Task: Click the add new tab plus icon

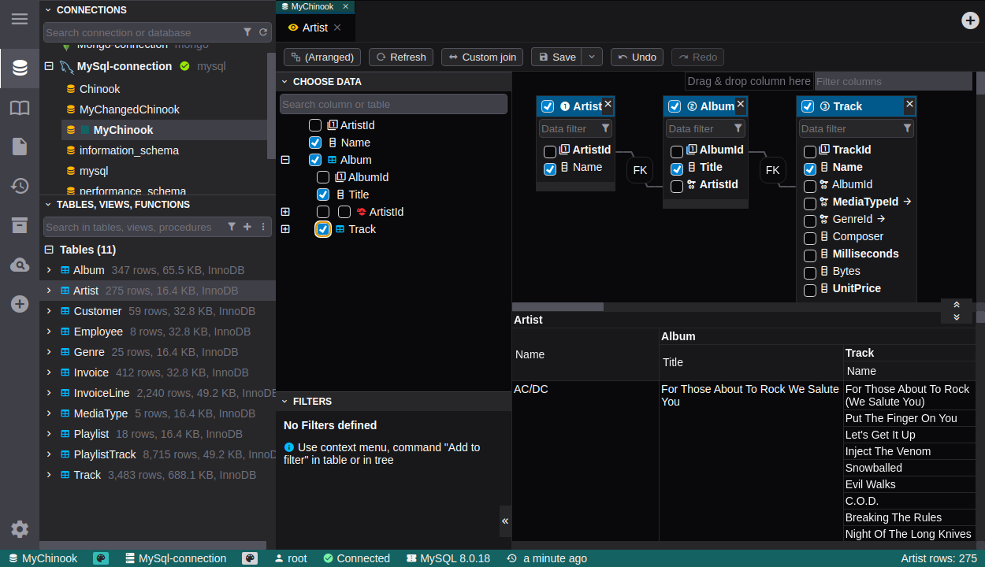Action: [x=970, y=20]
